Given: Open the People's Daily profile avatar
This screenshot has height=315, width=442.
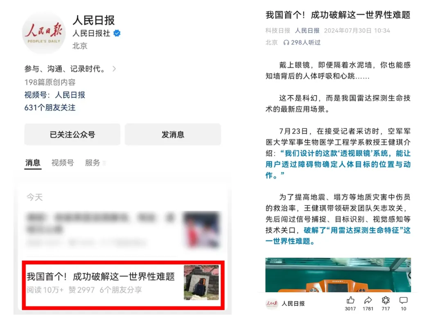Looking at the screenshot, I should click(x=44, y=33).
